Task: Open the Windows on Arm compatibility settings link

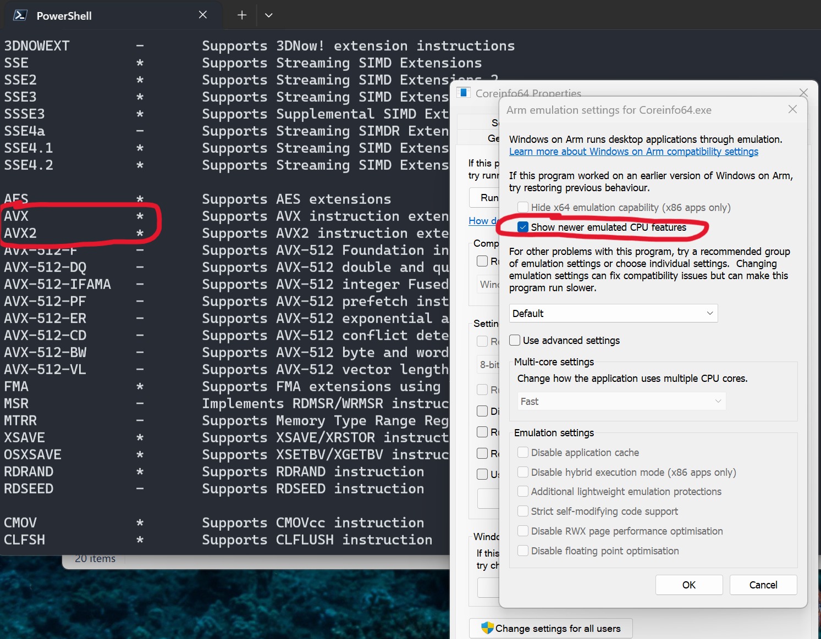Action: click(x=633, y=151)
